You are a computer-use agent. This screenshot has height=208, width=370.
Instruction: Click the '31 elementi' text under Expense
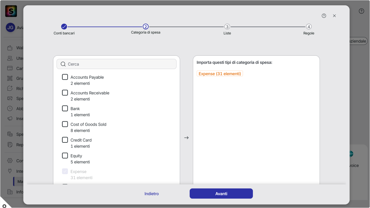(82, 178)
